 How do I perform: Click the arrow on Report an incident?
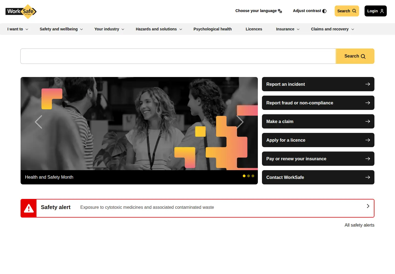point(368,84)
